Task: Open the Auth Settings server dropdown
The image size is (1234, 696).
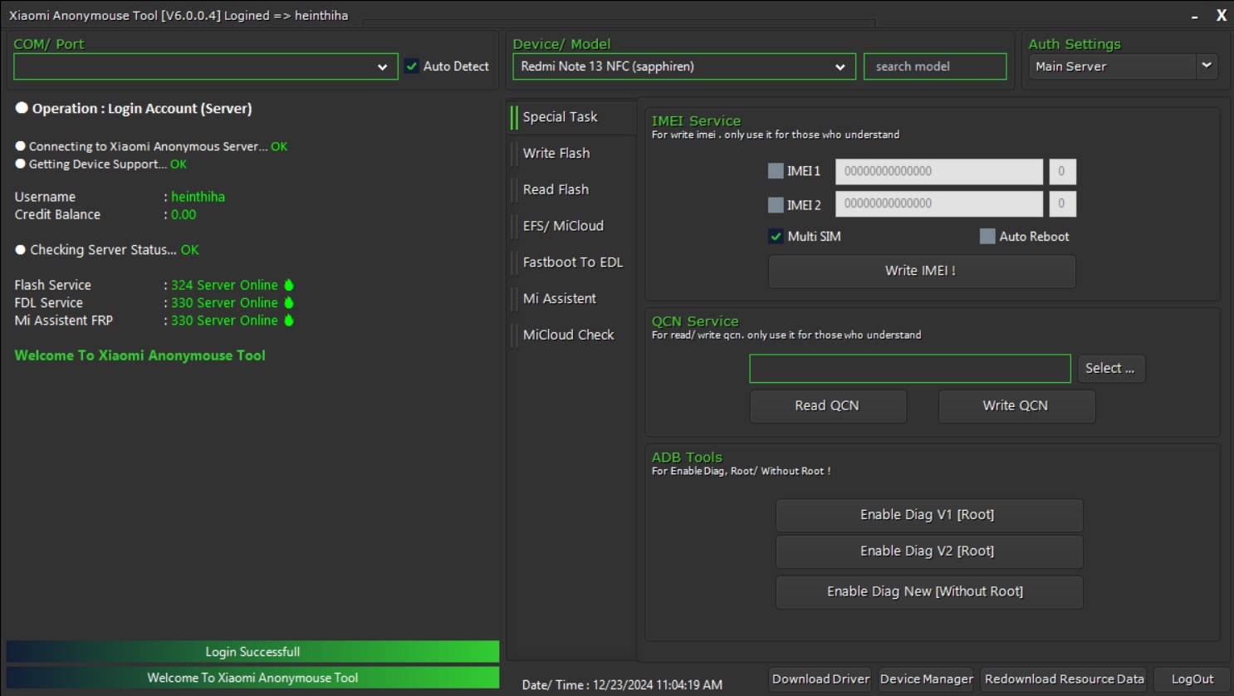Action: tap(1123, 66)
